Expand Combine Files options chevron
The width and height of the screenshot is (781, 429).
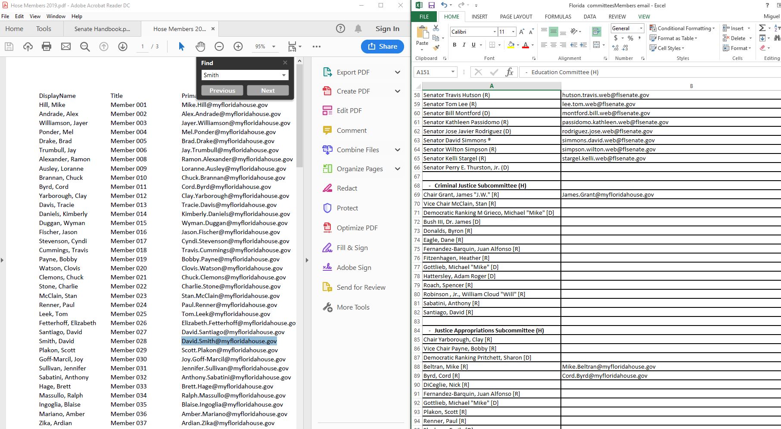pos(398,150)
